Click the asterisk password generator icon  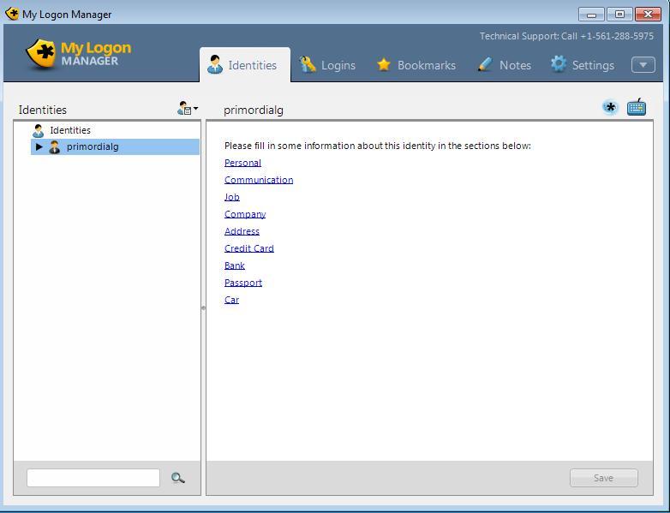click(x=610, y=108)
